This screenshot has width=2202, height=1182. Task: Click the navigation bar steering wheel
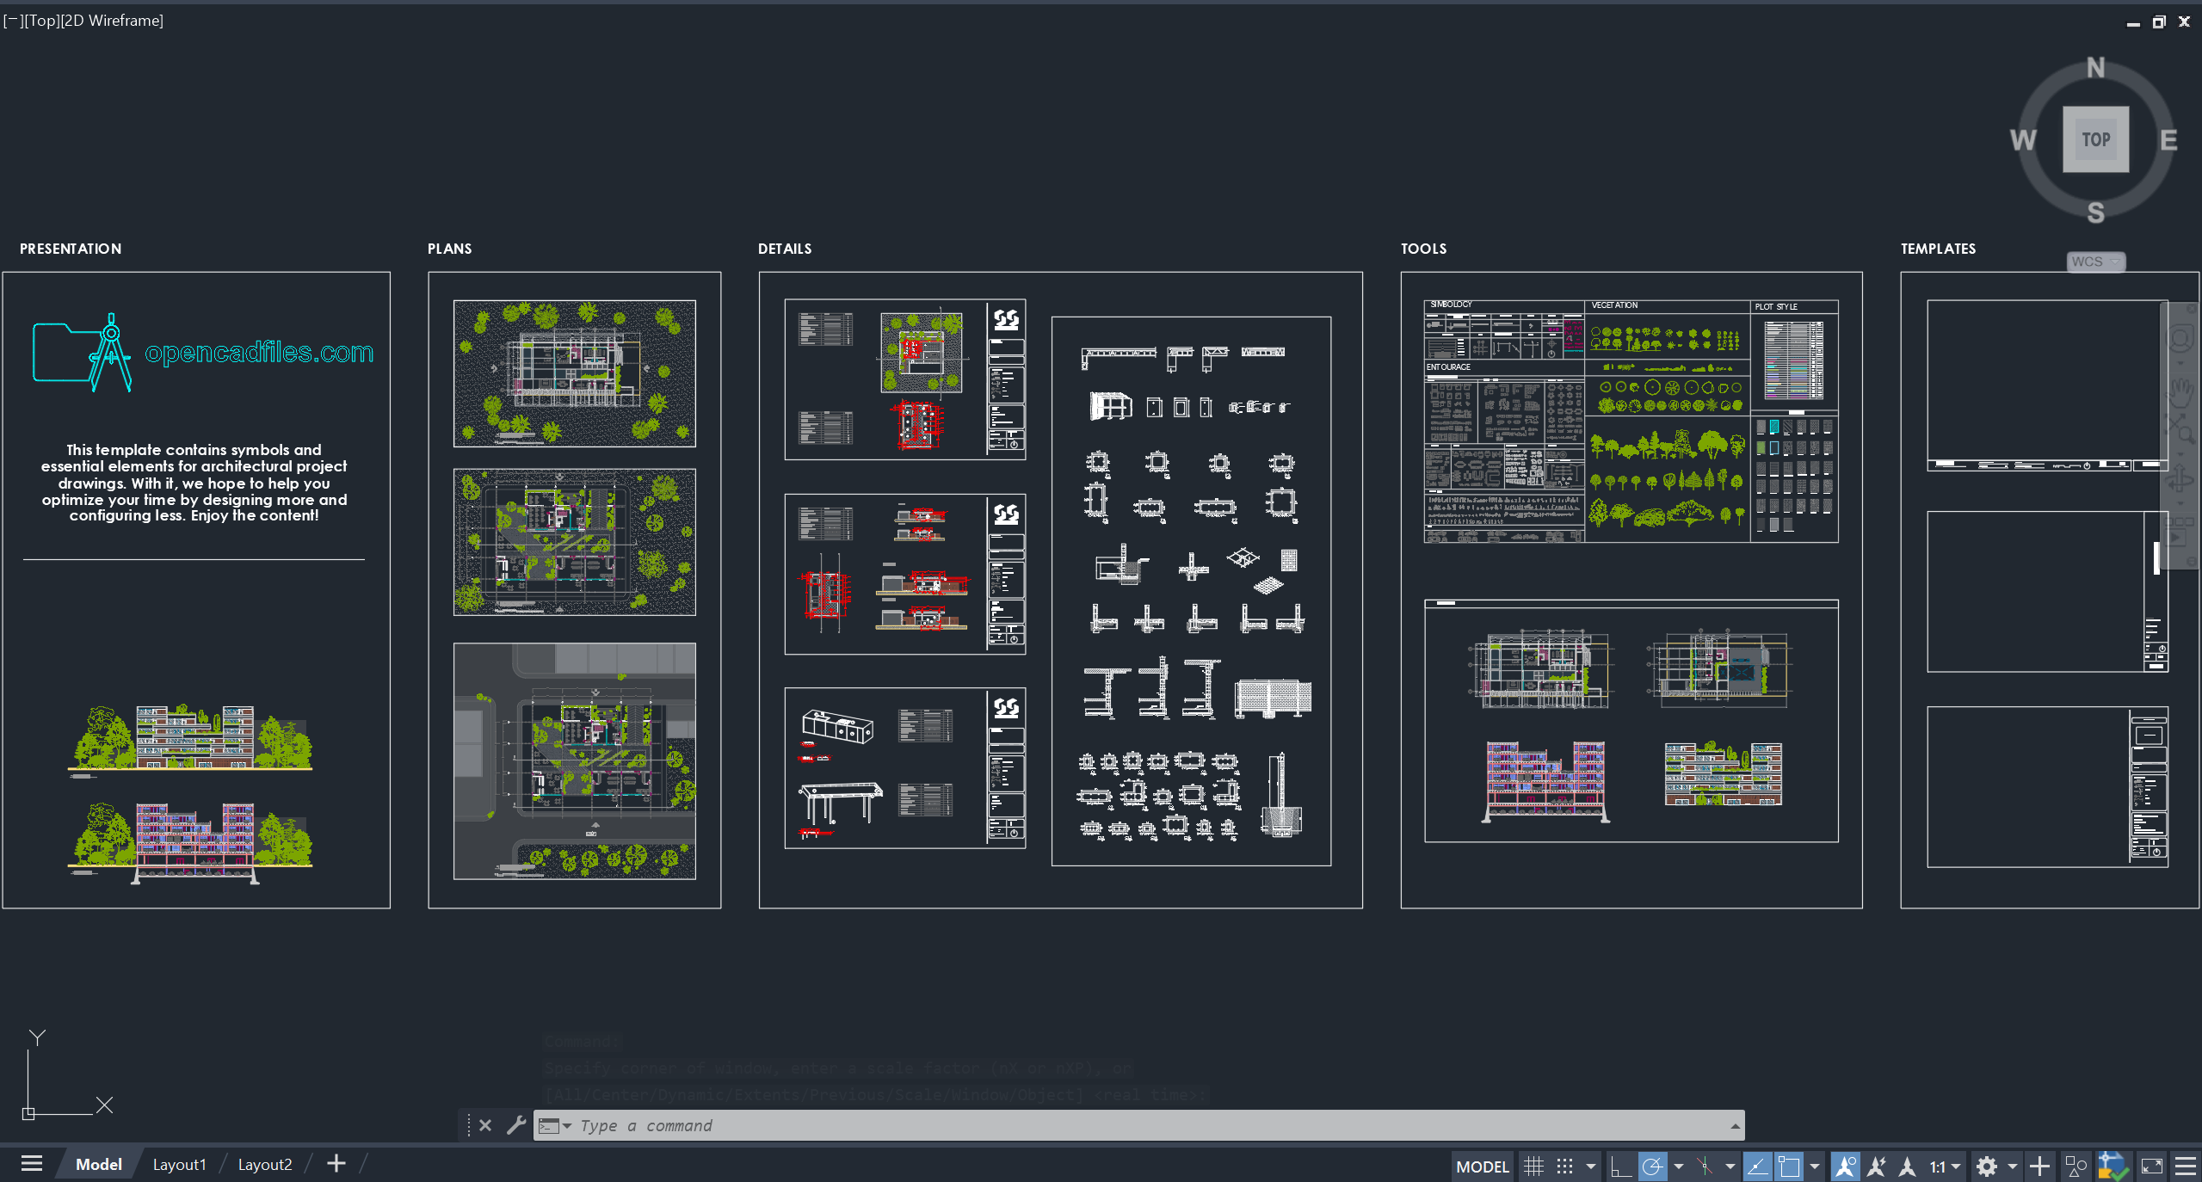click(x=2181, y=338)
